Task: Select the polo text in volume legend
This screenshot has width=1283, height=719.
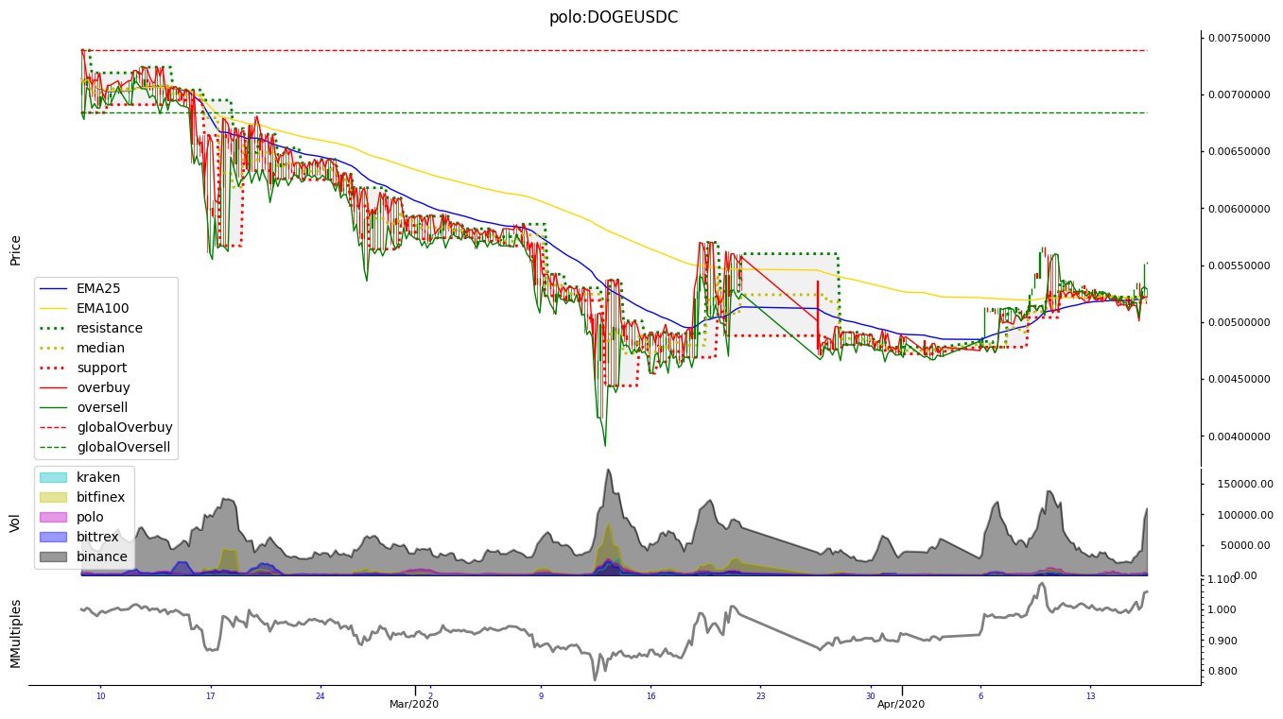Action: (90, 517)
